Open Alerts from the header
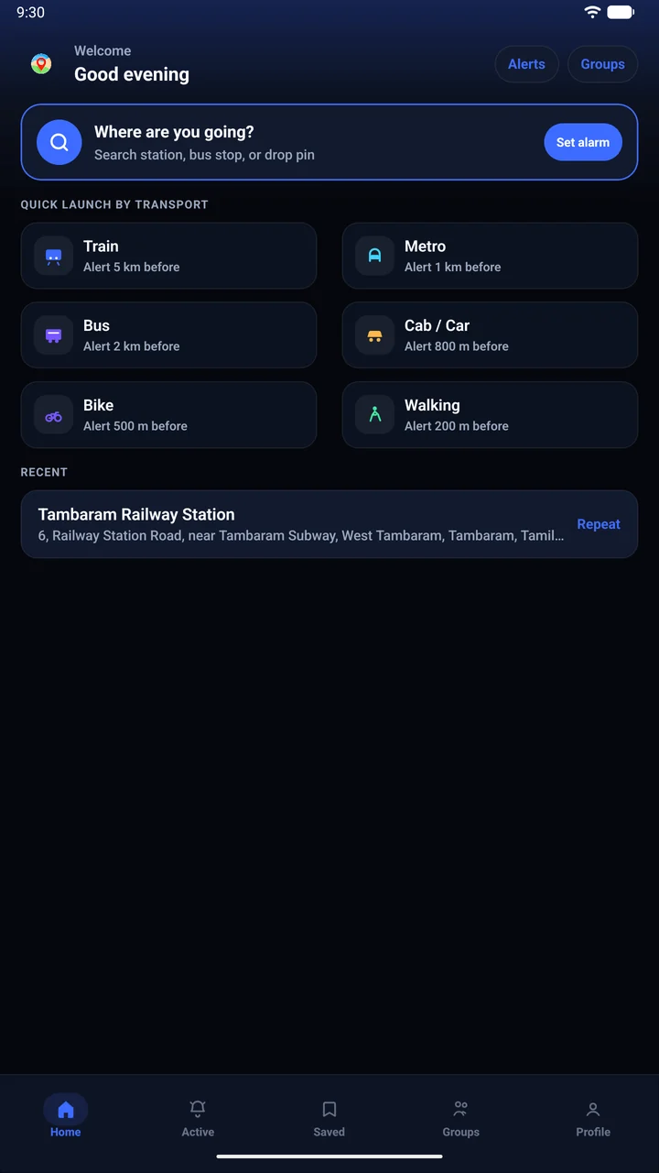659x1173 pixels. [x=526, y=64]
